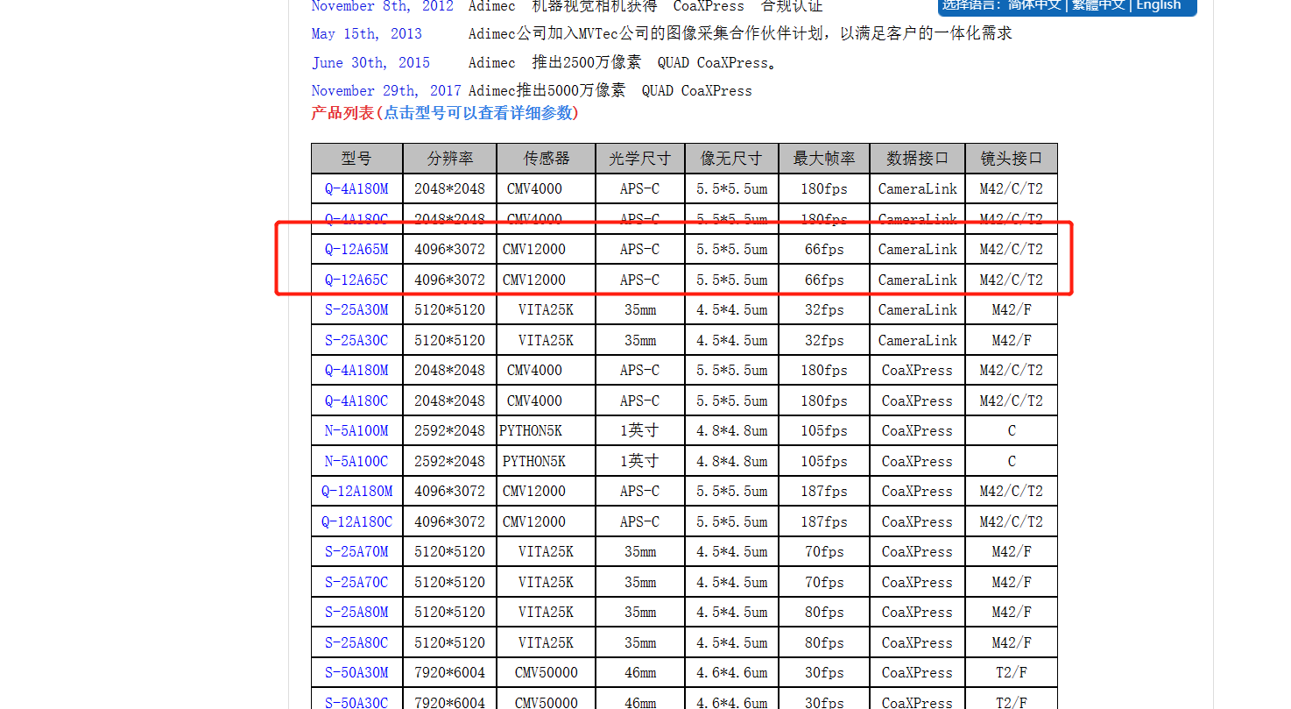Image resolution: width=1291 pixels, height=709 pixels.
Task: Click the S-25A30M camera model
Action: point(356,310)
